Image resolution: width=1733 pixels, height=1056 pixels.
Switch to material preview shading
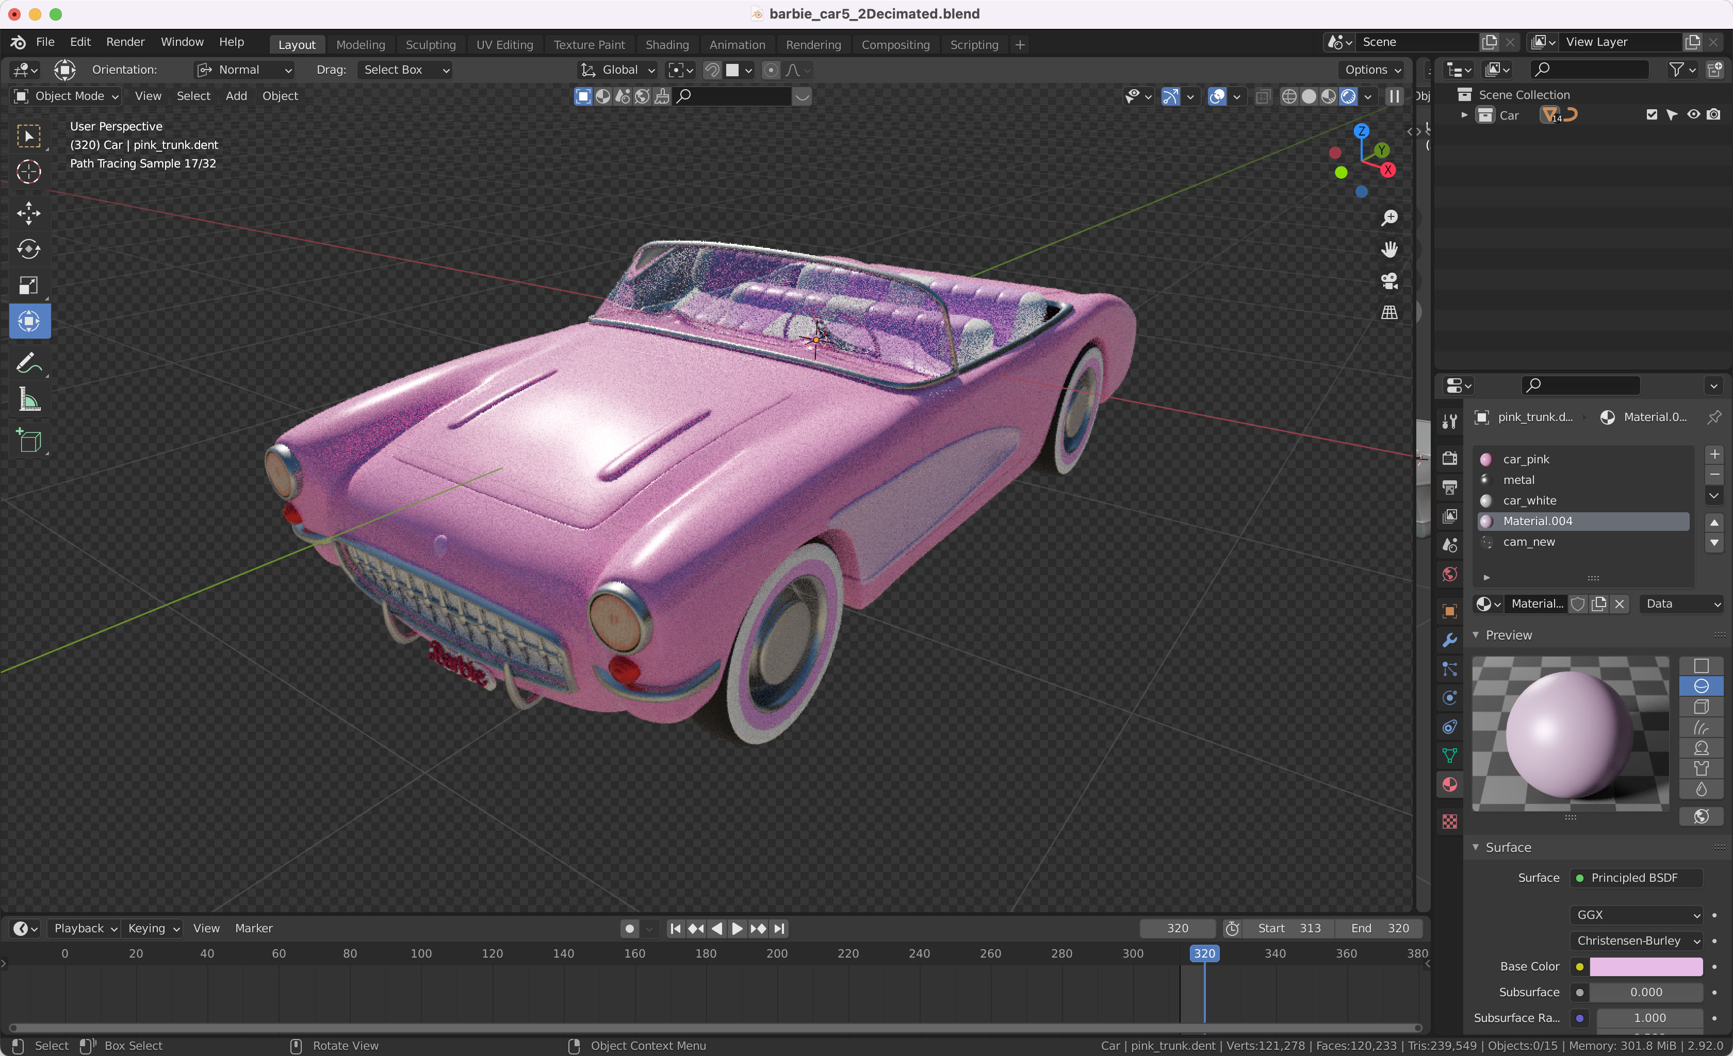pyautogui.click(x=1328, y=96)
